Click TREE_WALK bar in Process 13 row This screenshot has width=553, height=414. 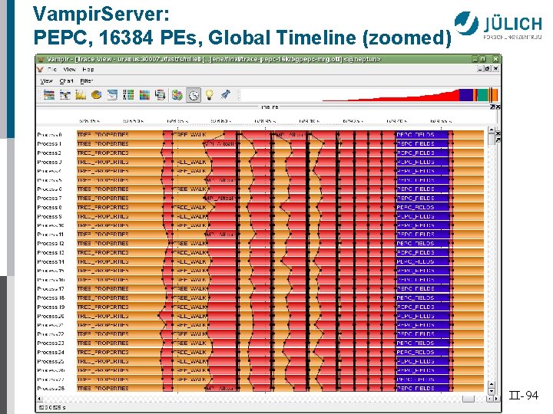190,253
